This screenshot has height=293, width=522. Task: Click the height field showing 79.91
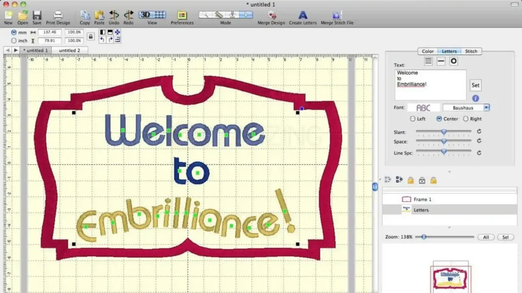(x=49, y=41)
